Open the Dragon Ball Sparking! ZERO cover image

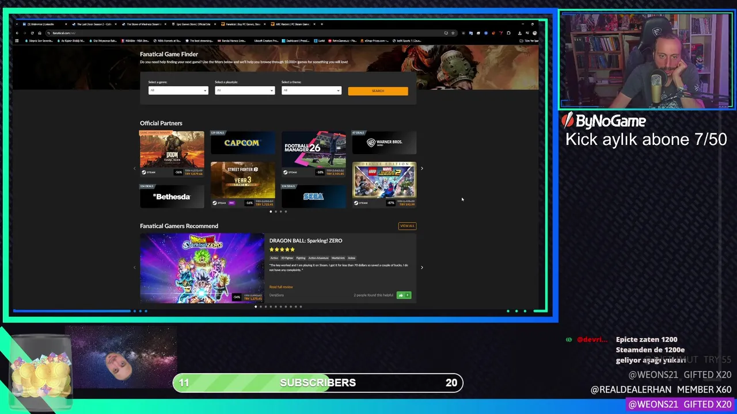tap(202, 268)
